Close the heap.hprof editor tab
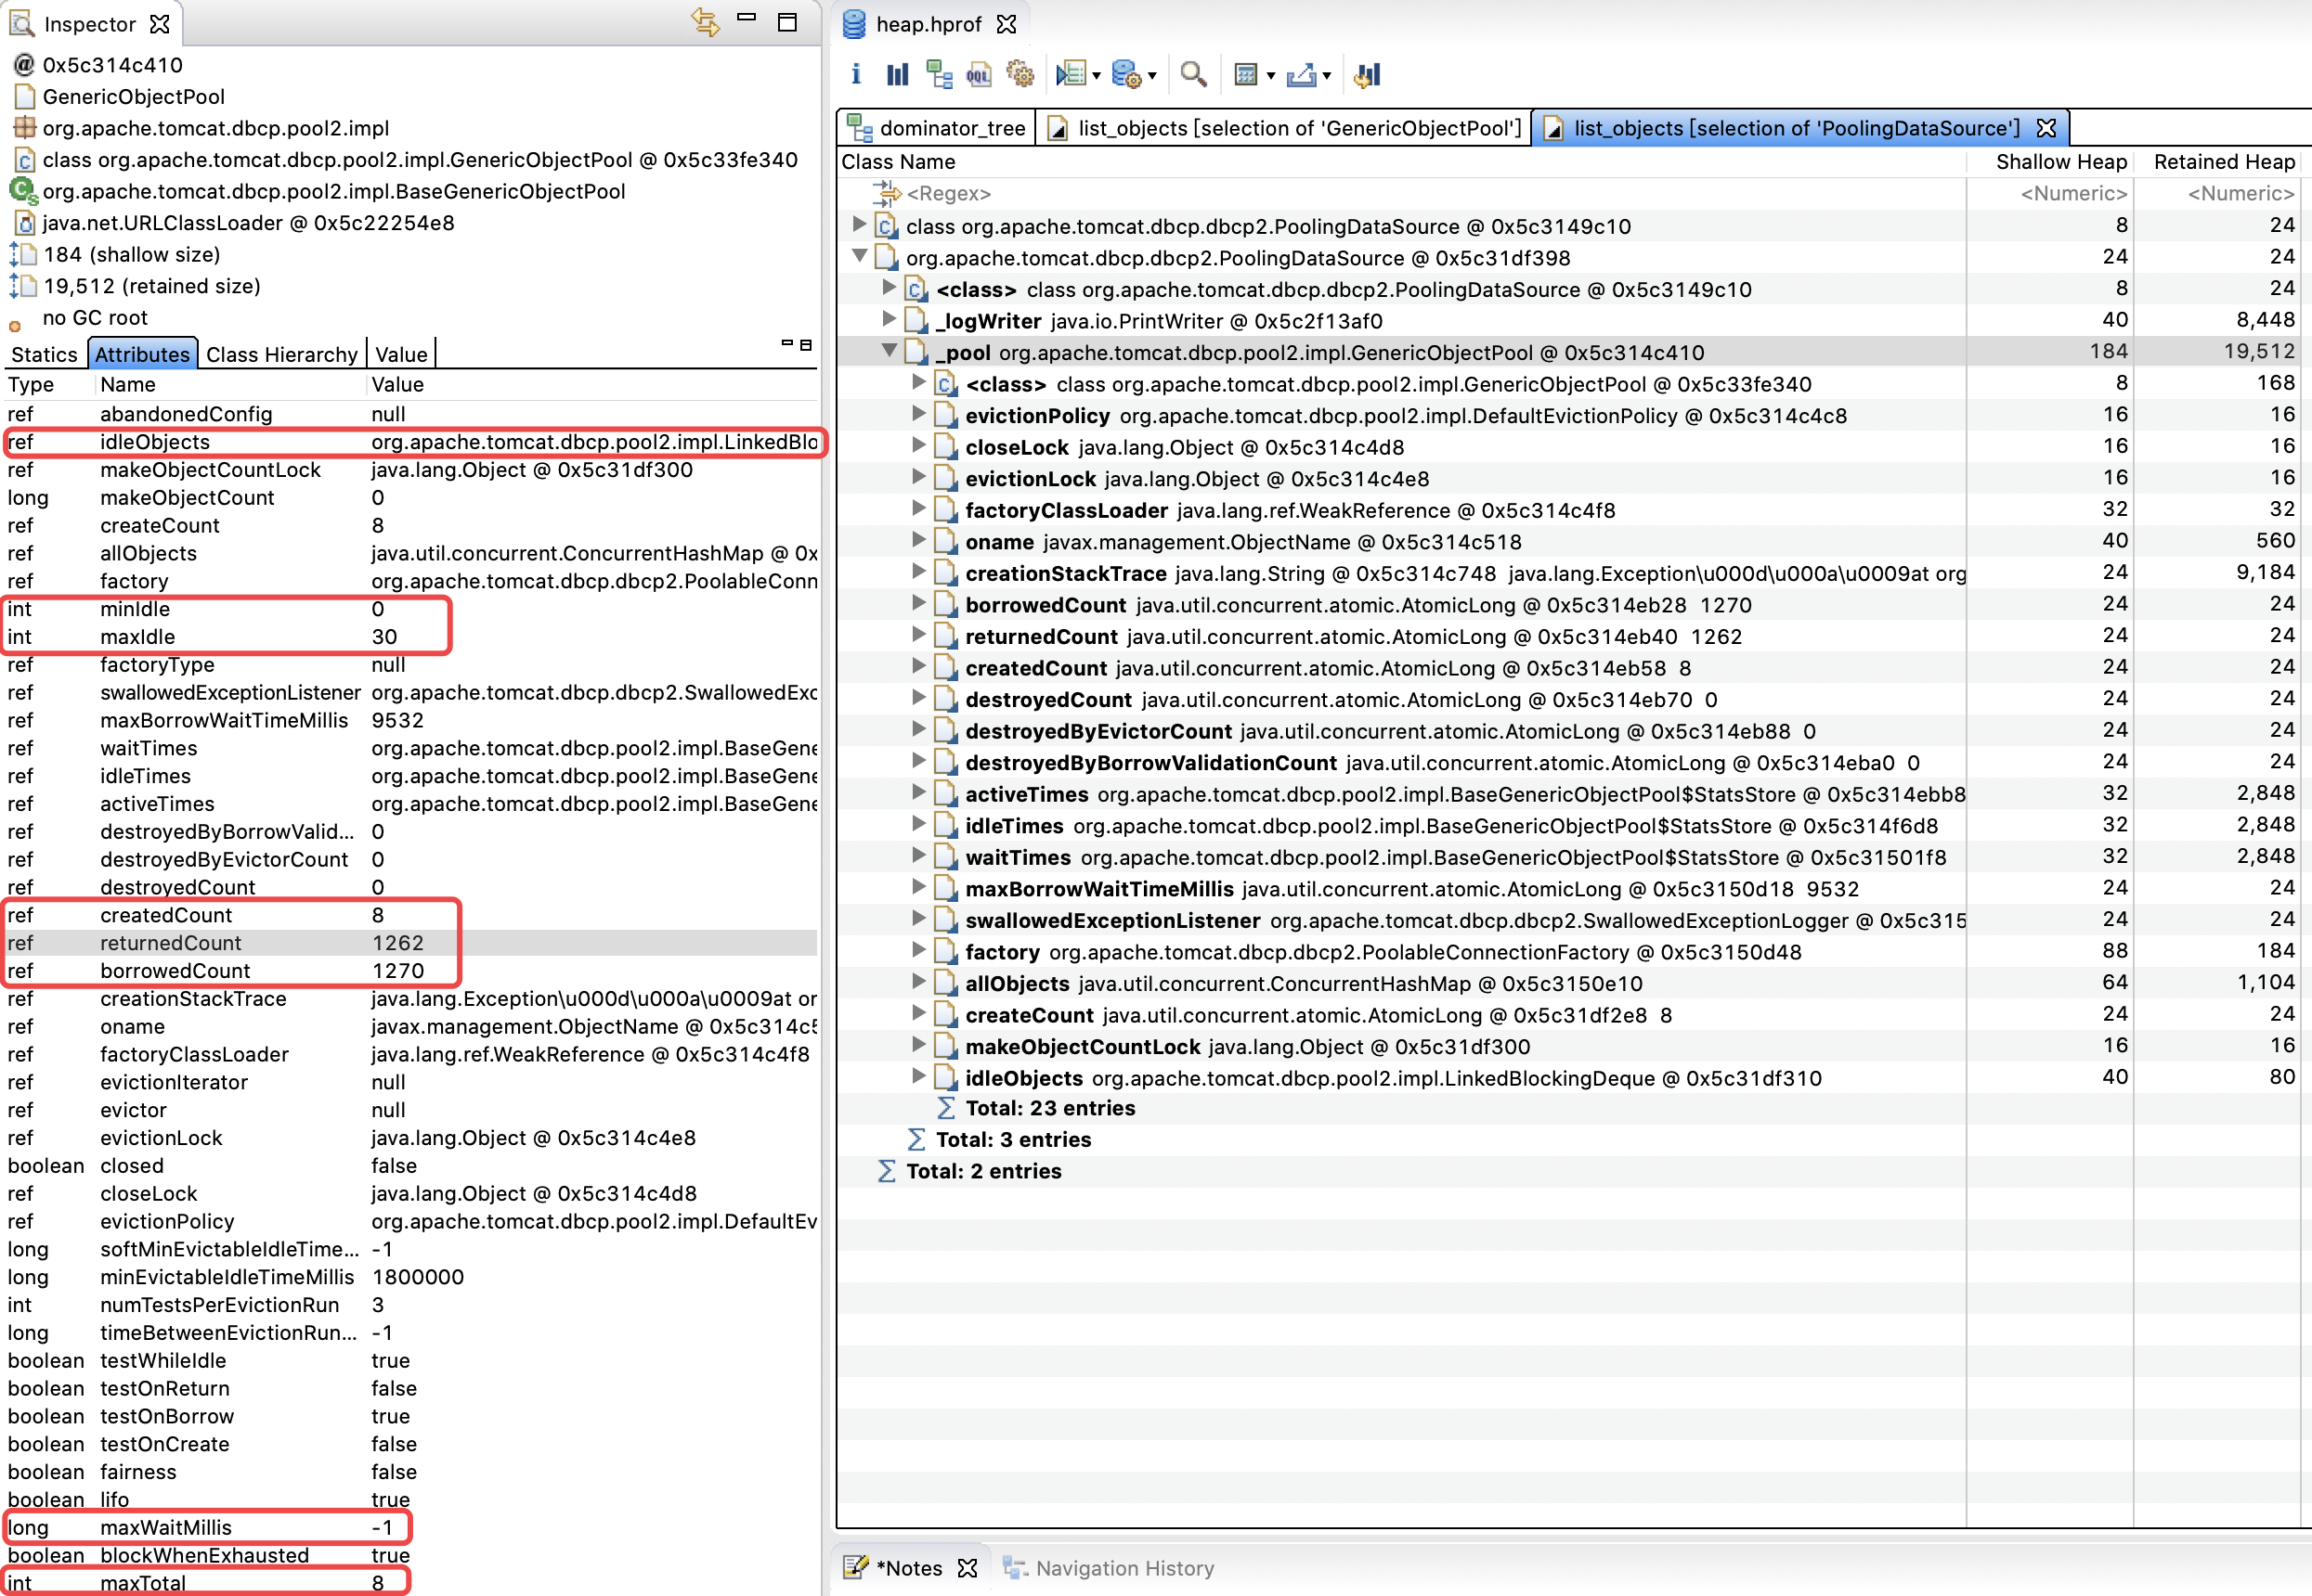The height and width of the screenshot is (1596, 2312). tap(1007, 24)
